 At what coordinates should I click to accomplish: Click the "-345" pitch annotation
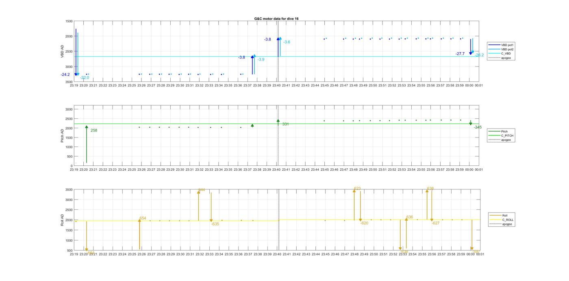478,127
